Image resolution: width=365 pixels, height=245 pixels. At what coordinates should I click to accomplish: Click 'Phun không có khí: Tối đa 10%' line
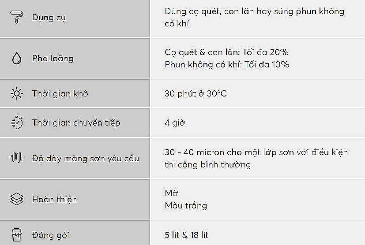coord(227,64)
